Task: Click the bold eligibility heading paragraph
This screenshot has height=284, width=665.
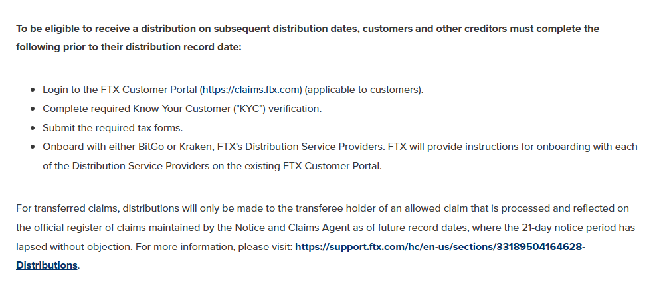Action: pyautogui.click(x=307, y=29)
